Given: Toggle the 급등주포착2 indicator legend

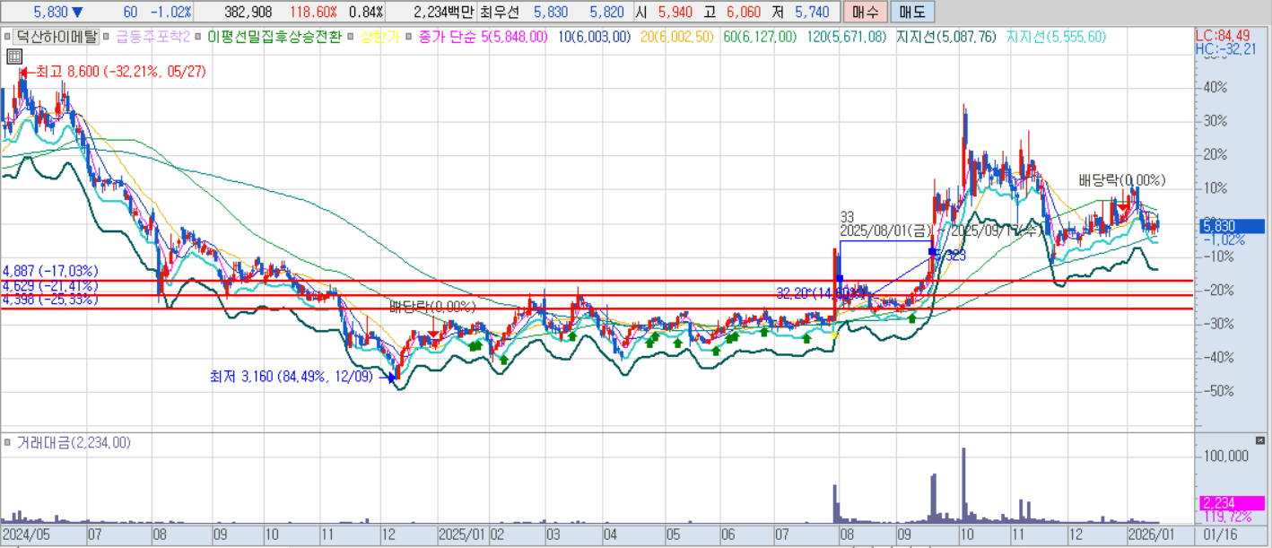Looking at the screenshot, I should click(152, 37).
